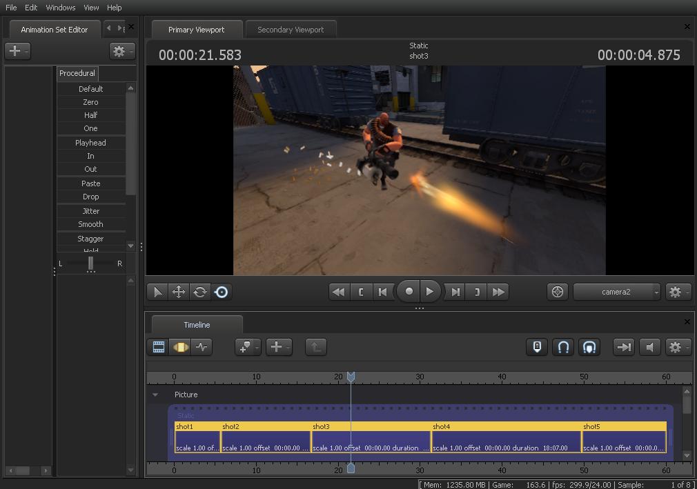
Task: Open the Windows menu
Action: pos(61,8)
